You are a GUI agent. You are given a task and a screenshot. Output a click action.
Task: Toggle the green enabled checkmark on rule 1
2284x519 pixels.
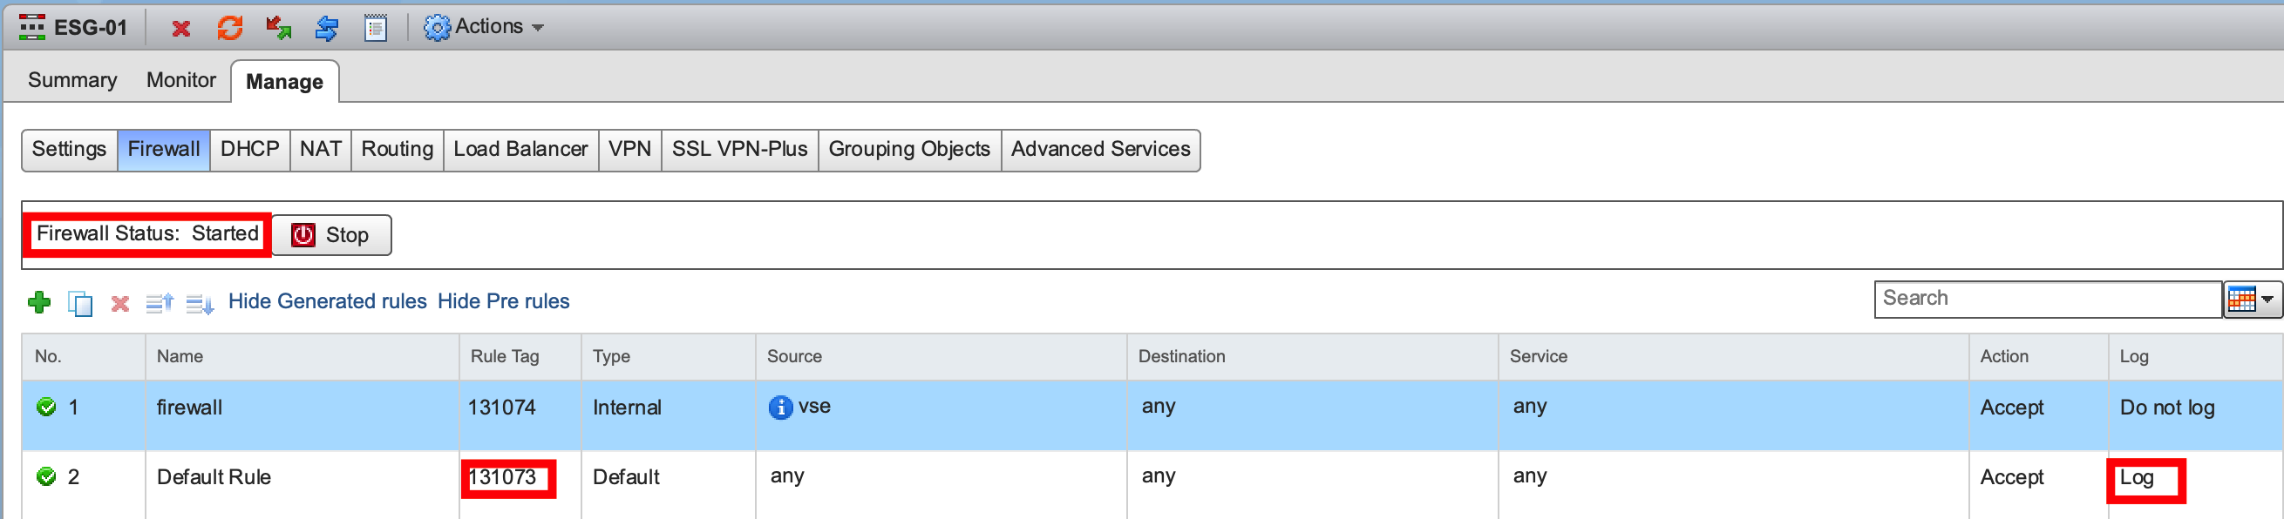46,407
